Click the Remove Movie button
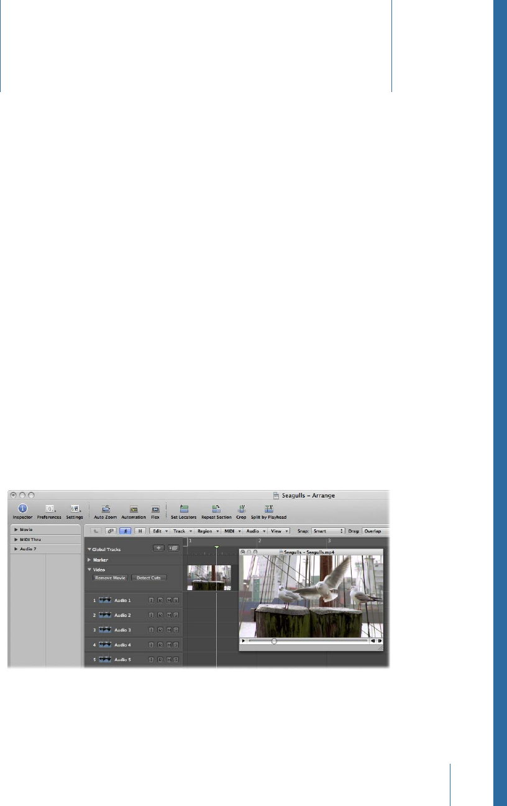Viewport: 507px width, 806px height. coord(110,578)
